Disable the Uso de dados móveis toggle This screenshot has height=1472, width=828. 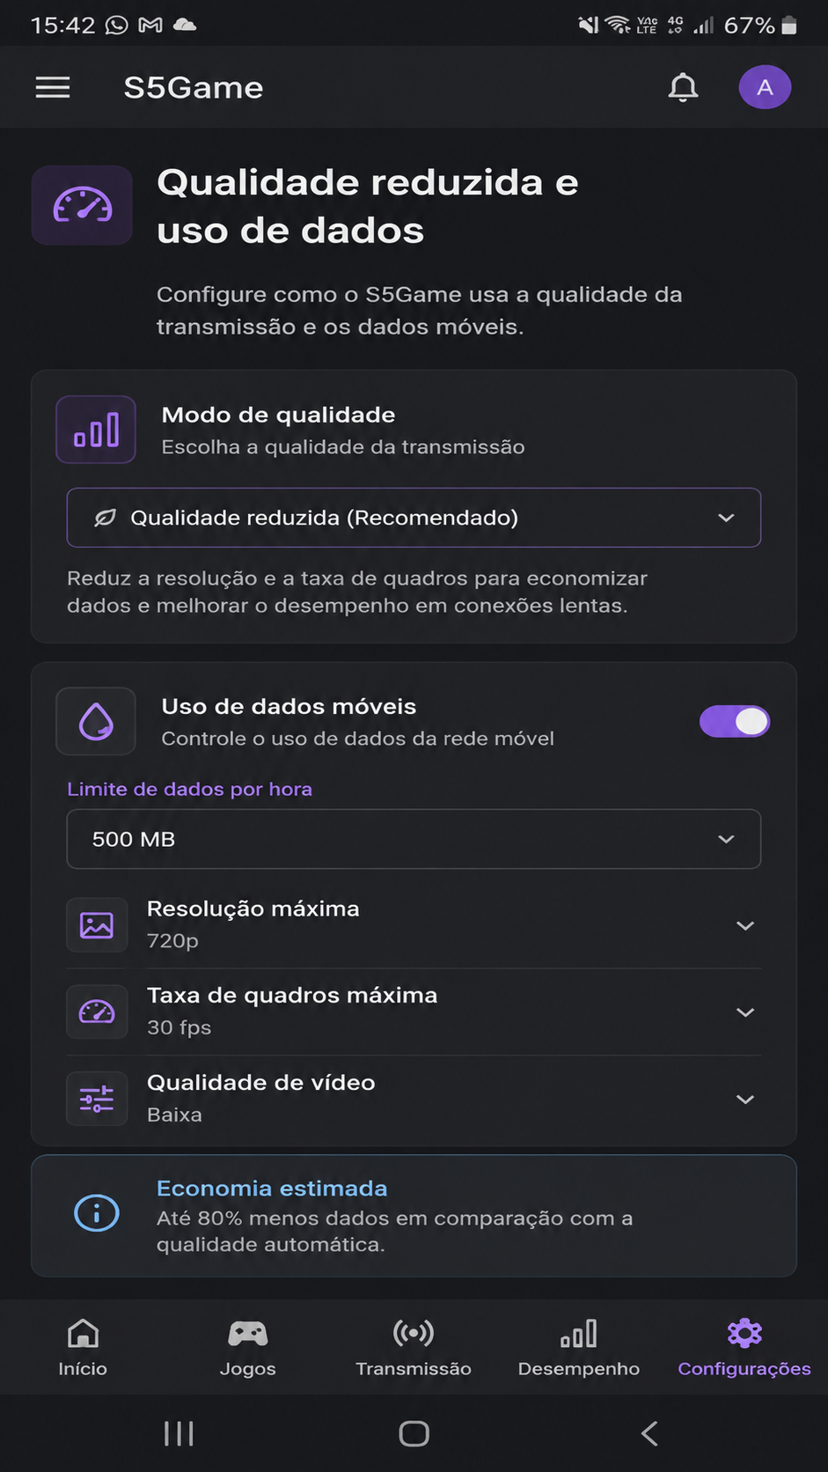click(735, 721)
